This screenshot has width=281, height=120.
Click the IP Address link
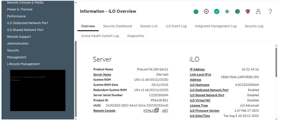pyautogui.click(x=197, y=69)
